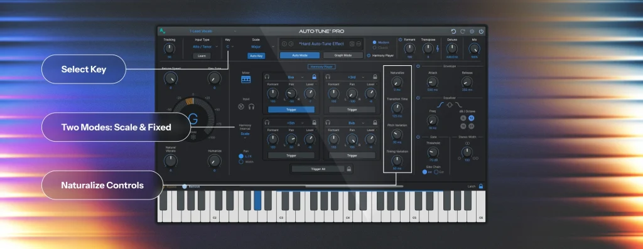Image resolution: width=643 pixels, height=249 pixels.
Task: Select the Width pan radio option
Action: tap(241, 162)
